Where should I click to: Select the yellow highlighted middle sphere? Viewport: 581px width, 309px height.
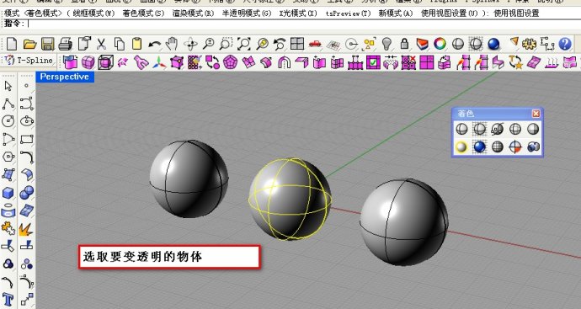pyautogui.click(x=290, y=199)
